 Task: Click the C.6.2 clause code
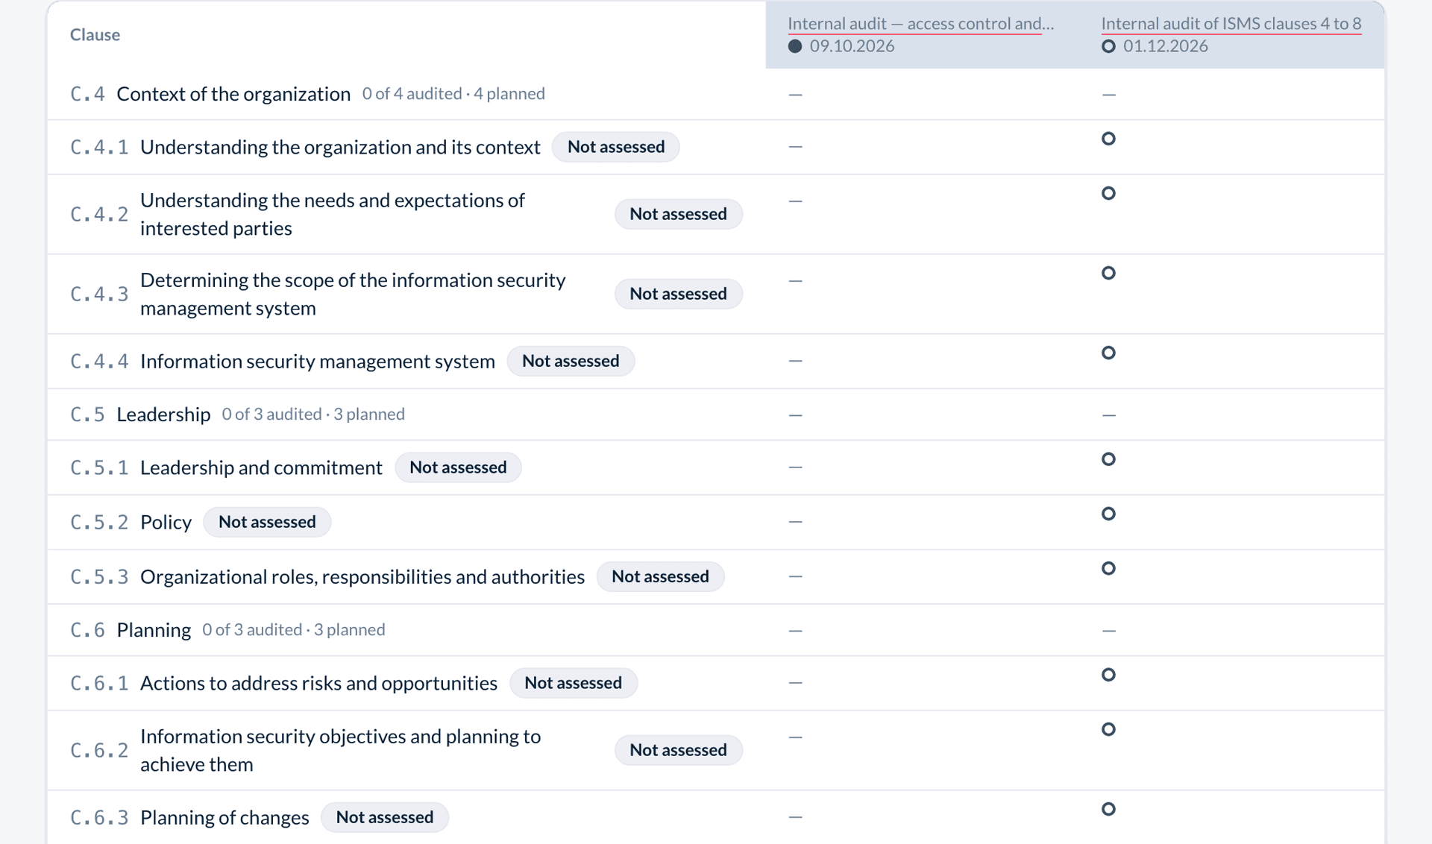pos(99,750)
